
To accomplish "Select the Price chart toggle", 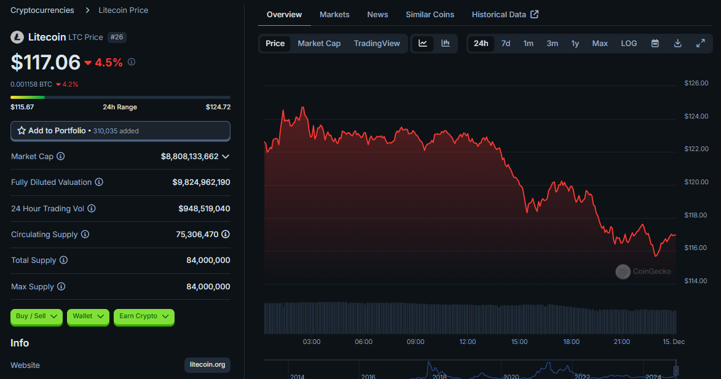I will pos(275,43).
